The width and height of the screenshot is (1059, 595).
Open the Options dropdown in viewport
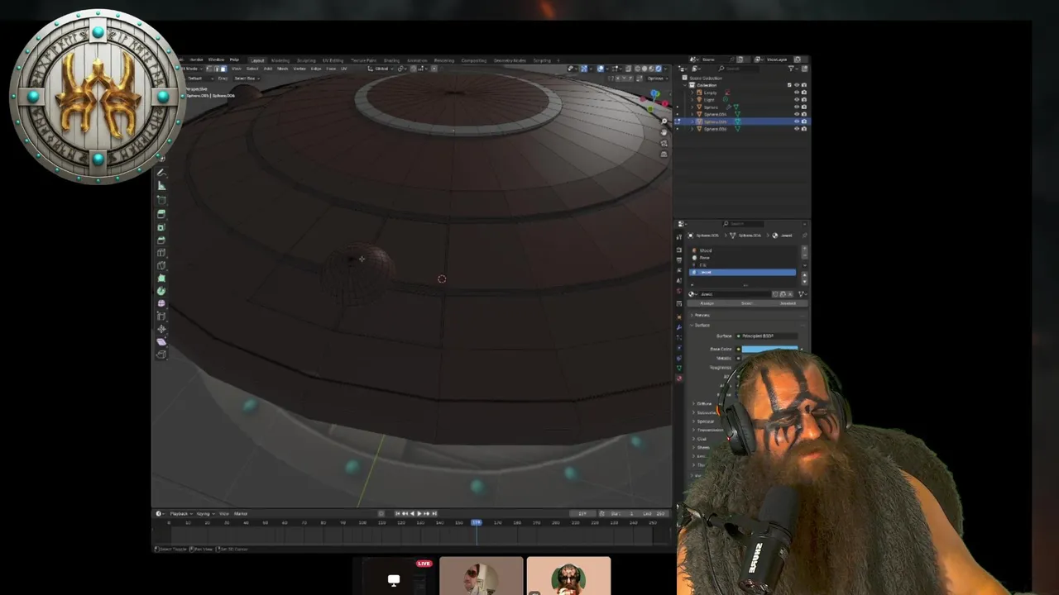coord(658,79)
